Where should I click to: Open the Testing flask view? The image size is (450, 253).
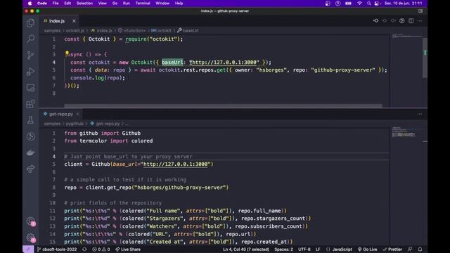click(x=30, y=120)
